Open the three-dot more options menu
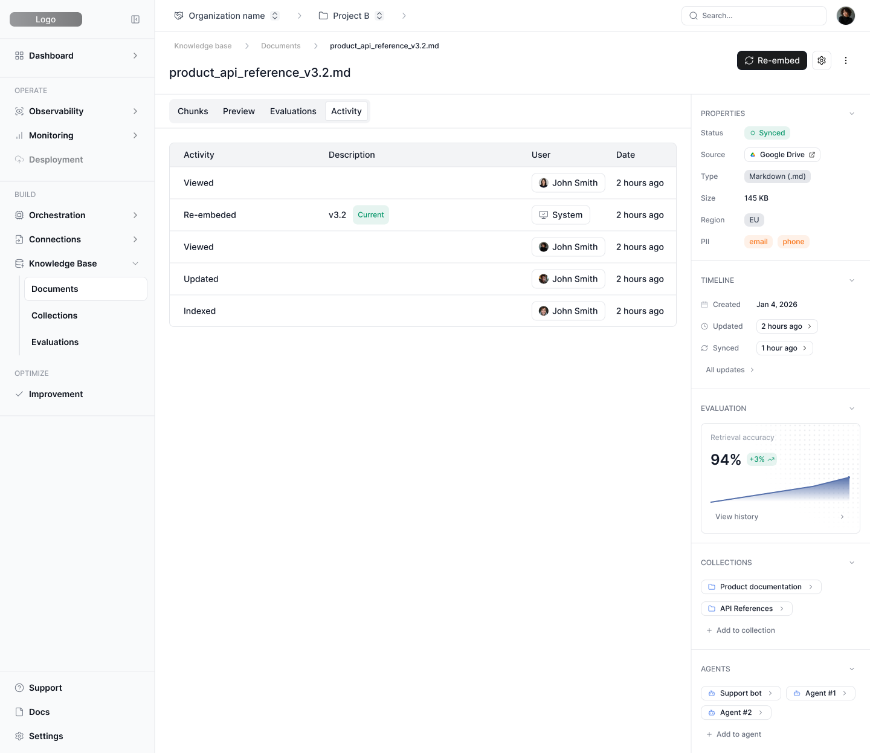The height and width of the screenshot is (753, 870). 846,60
